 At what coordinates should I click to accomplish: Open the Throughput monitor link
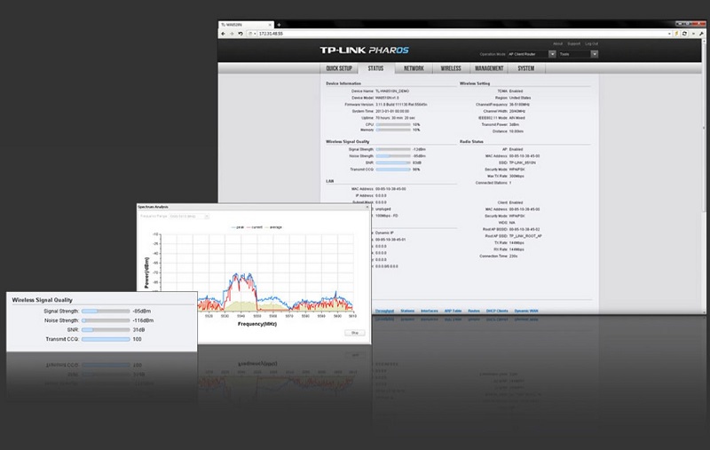(x=384, y=311)
